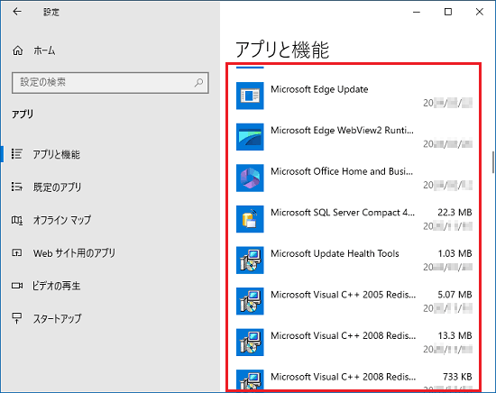
Task: Click the ビデオの再生 camera icon
Action: coord(17,286)
